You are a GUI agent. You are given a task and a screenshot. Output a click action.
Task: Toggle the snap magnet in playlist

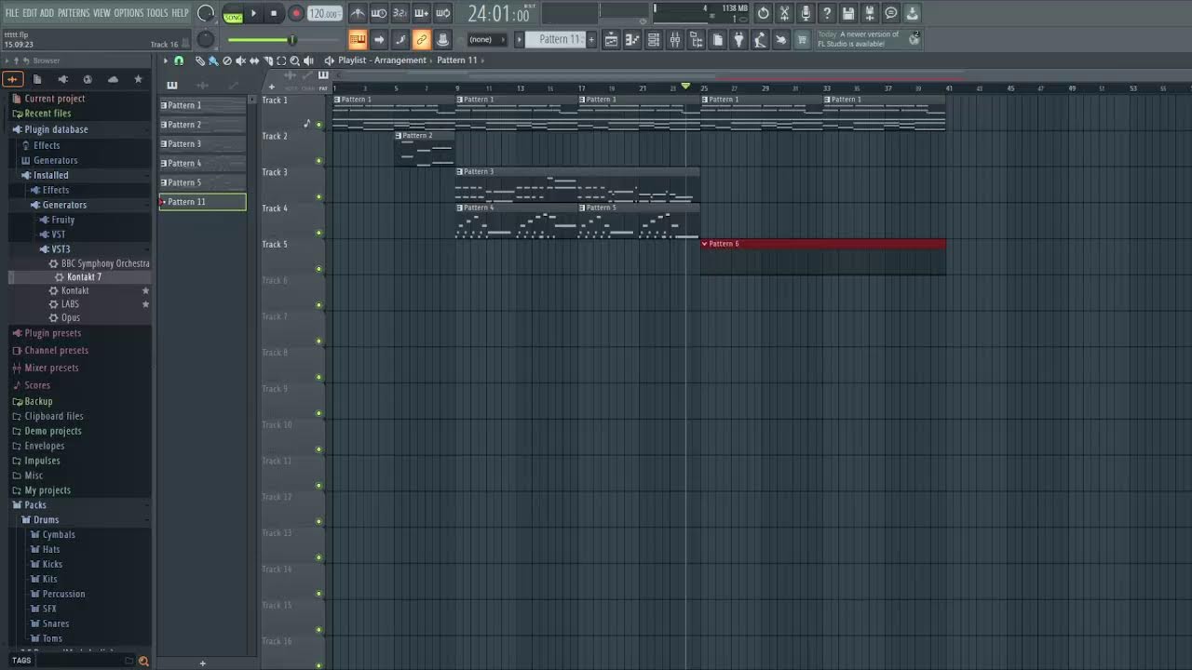tap(179, 60)
